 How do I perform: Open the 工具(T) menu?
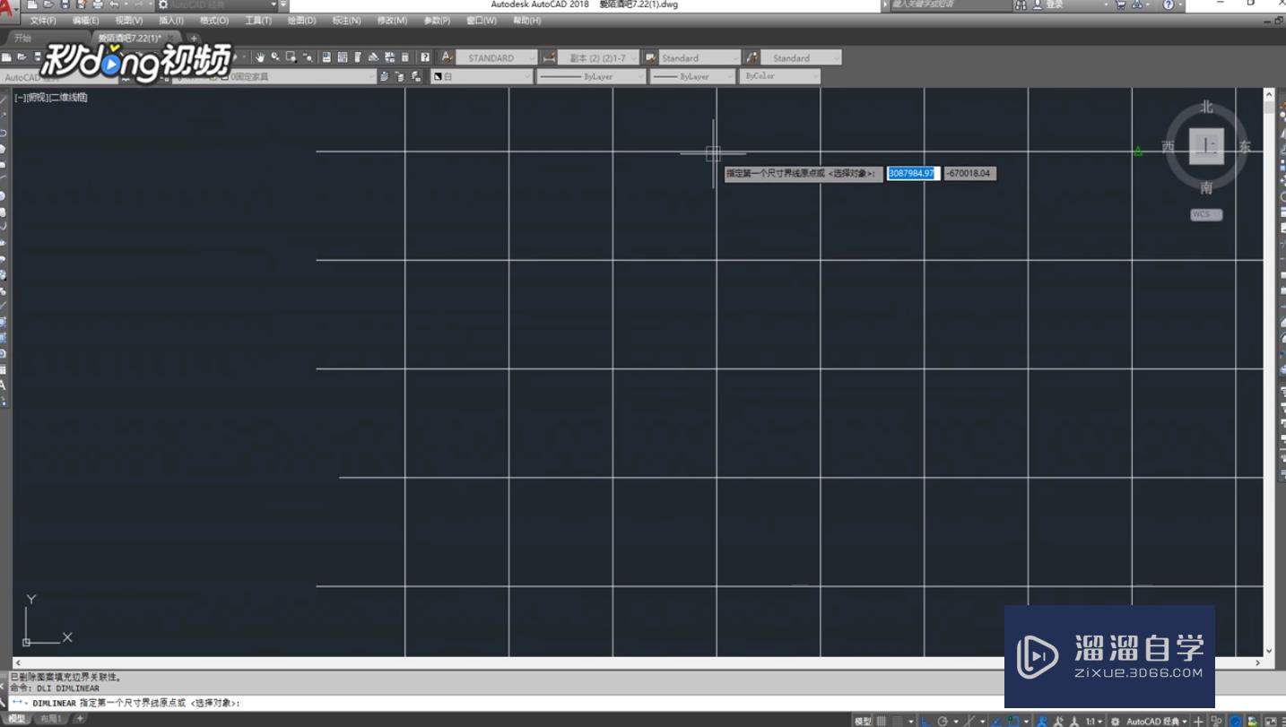[258, 20]
